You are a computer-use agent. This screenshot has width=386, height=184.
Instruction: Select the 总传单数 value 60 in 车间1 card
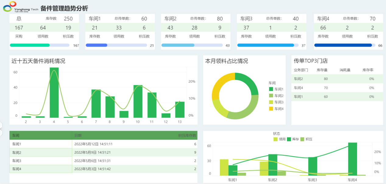(144, 19)
